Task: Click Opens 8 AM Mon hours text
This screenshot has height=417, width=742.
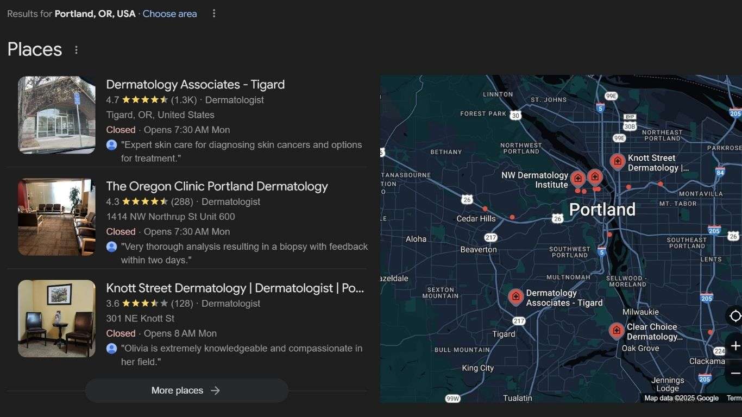Action: 180,333
